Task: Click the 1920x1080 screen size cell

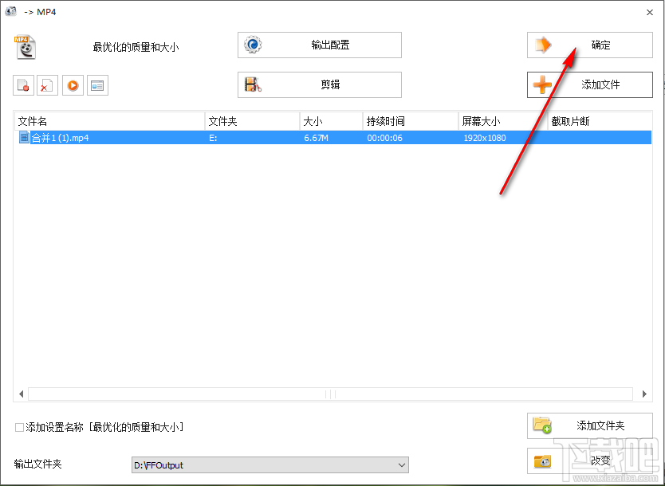Action: tap(485, 138)
